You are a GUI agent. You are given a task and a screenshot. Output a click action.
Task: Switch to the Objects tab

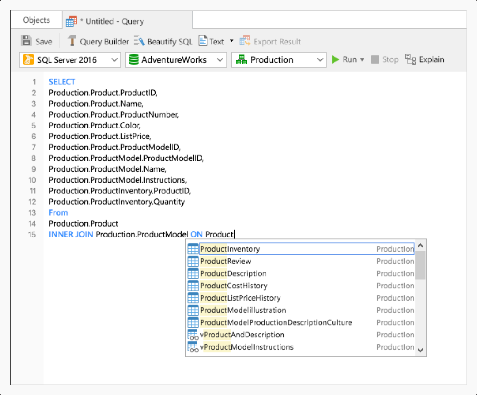coord(36,20)
